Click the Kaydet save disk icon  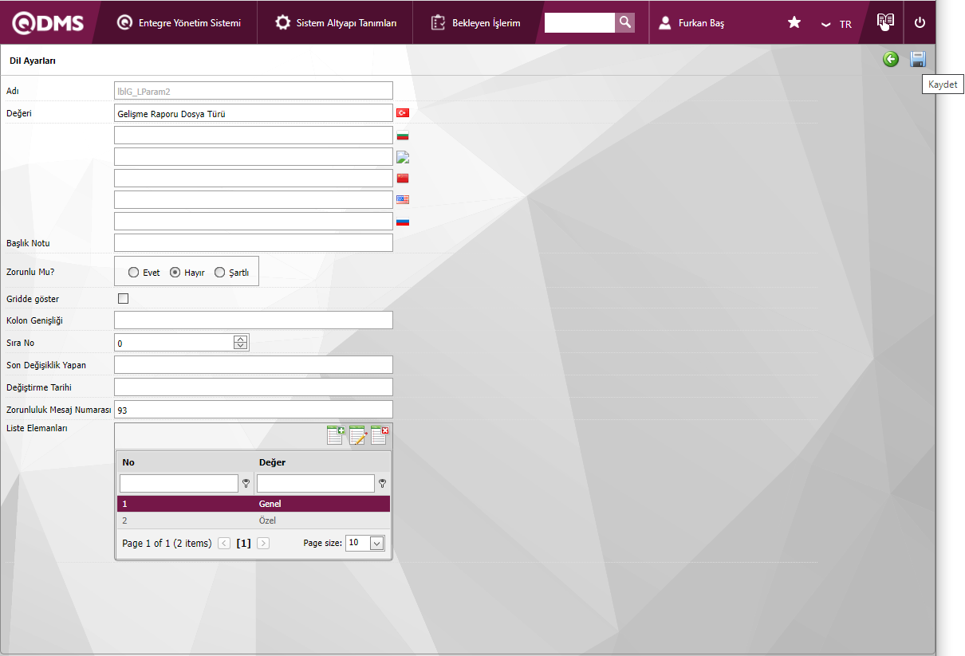(918, 59)
